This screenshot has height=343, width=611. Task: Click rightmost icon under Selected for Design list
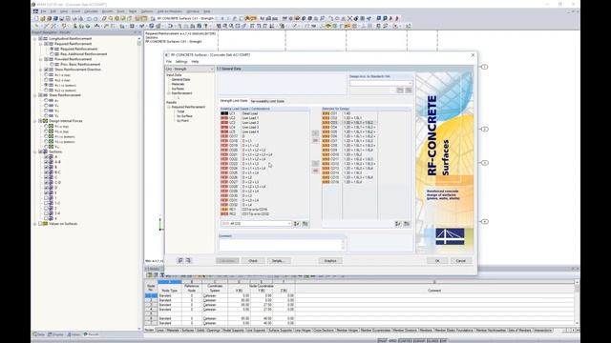pos(407,224)
